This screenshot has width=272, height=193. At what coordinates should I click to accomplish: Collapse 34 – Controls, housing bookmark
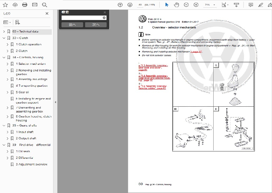(x=4, y=57)
